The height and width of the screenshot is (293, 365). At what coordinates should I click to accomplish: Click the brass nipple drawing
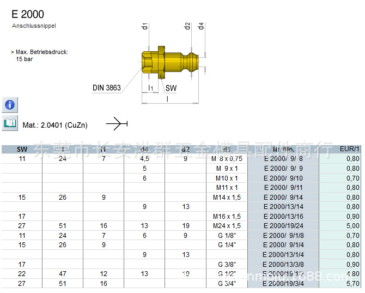pos(170,62)
